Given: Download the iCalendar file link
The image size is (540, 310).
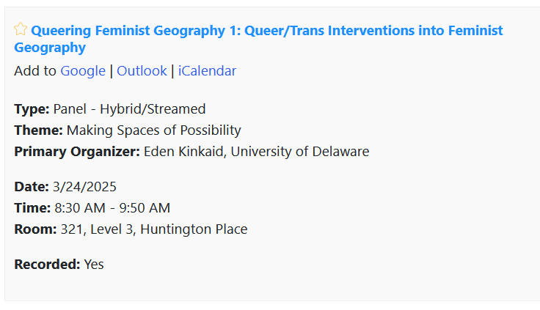Looking at the screenshot, I should click(207, 71).
